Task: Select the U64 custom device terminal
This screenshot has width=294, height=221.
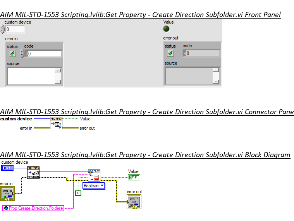Action: (x=7, y=168)
